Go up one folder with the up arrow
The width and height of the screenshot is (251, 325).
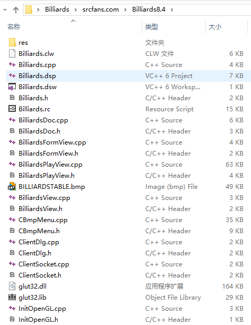pyautogui.click(x=16, y=9)
